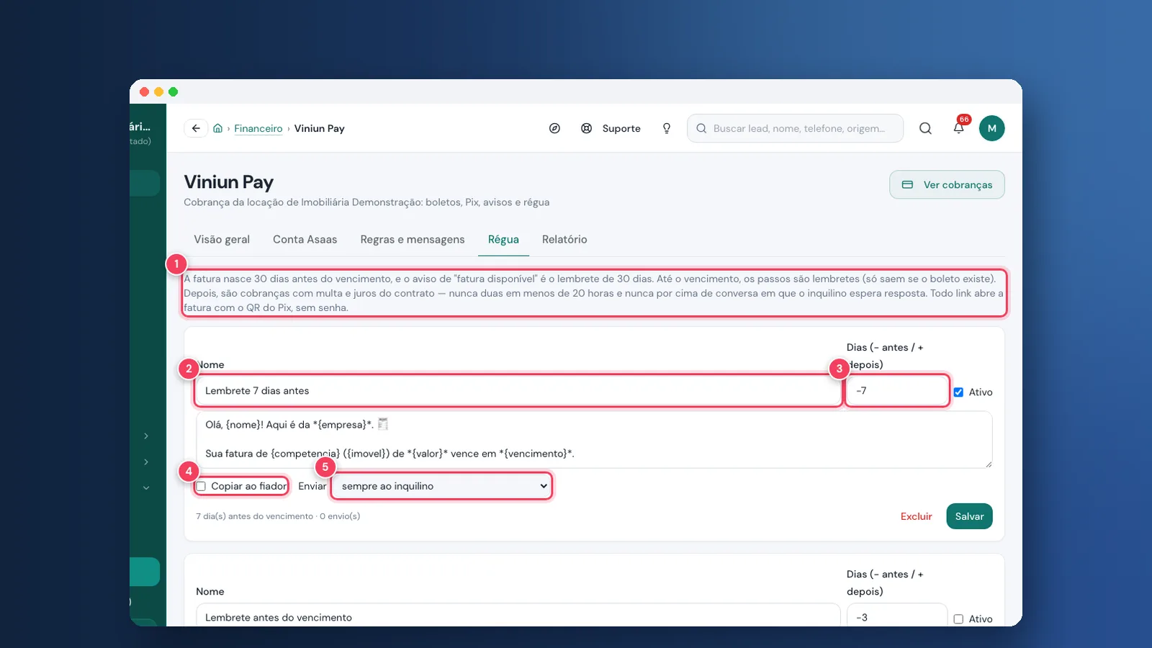The width and height of the screenshot is (1152, 648).
Task: Focus the Buscar lead search field
Action: click(795, 128)
